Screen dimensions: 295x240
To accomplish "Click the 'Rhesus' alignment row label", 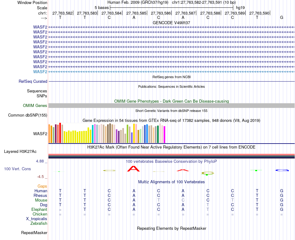I will click(x=40, y=195).
